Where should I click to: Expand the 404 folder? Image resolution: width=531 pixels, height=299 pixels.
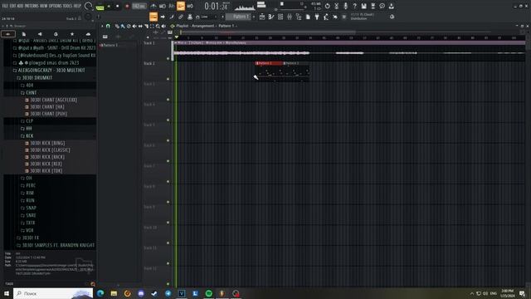point(30,85)
